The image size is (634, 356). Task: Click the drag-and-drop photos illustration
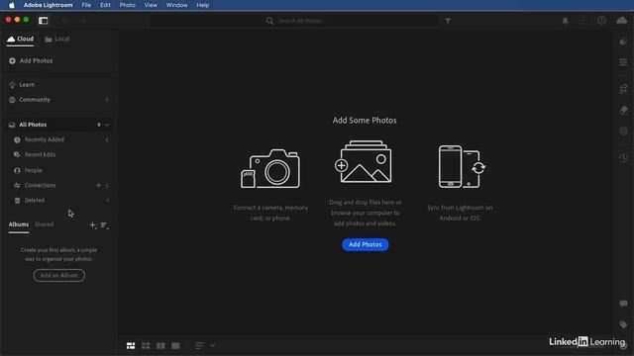tap(364, 161)
